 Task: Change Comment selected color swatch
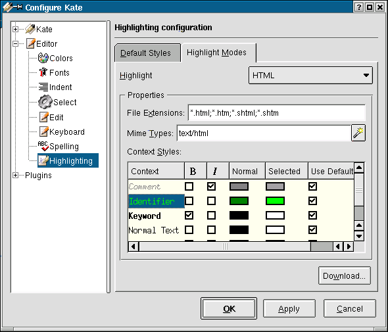[275, 186]
